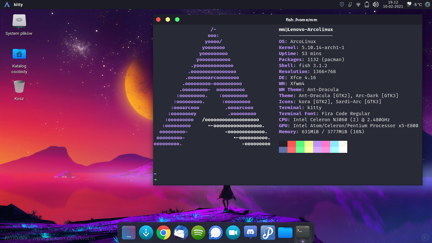Image resolution: width=432 pixels, height=243 pixels.
Task: Launch Thunderbird mail client
Action: point(181,233)
